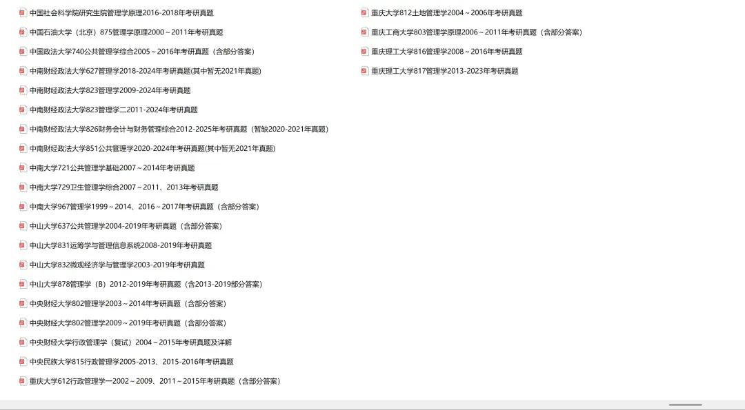Click PDF icon beside 重庆大学812土地管理学
Image resolution: width=745 pixels, height=410 pixels.
click(364, 13)
